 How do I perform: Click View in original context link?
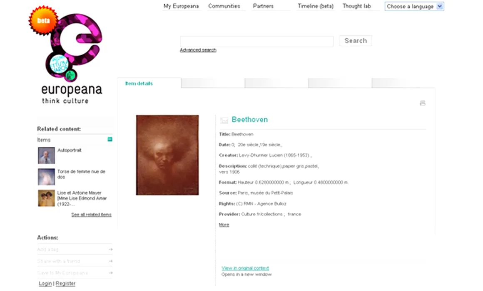(245, 268)
